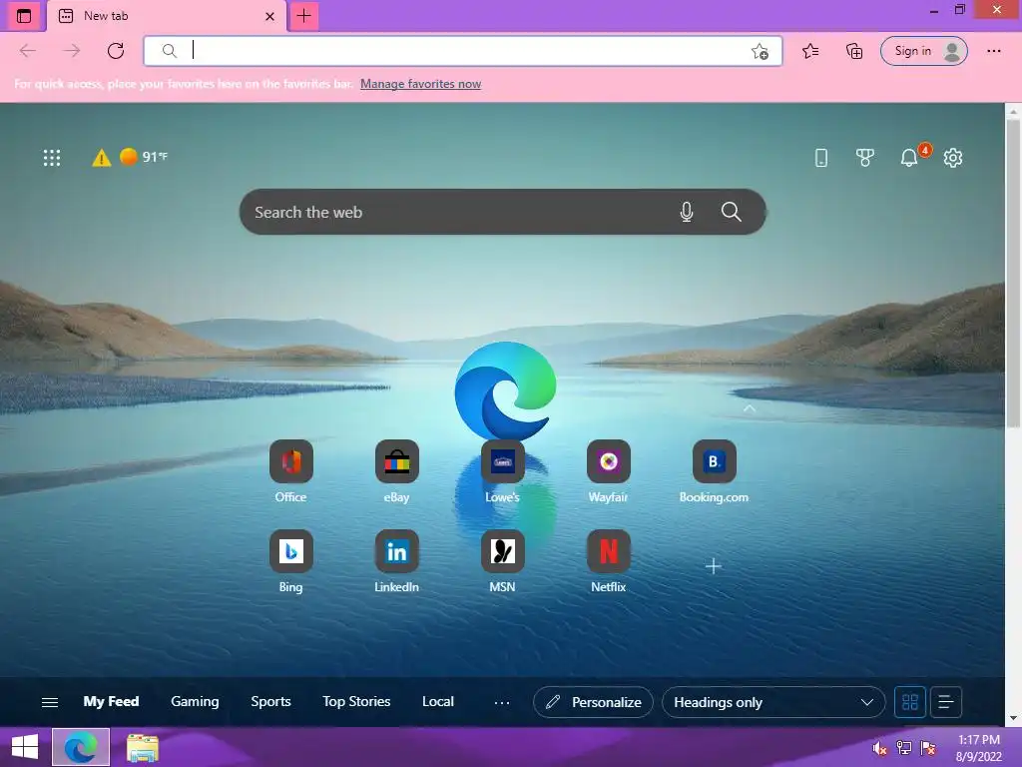Viewport: 1022px width, 767px height.
Task: Click the Personalize button
Action: (x=593, y=702)
